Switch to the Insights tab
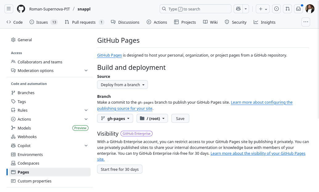 [x=264, y=22]
